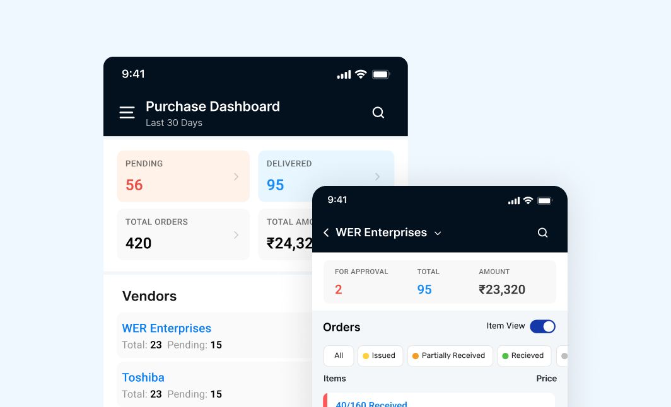The width and height of the screenshot is (671, 407).
Task: Filter orders by Recieved status
Action: pyautogui.click(x=524, y=356)
